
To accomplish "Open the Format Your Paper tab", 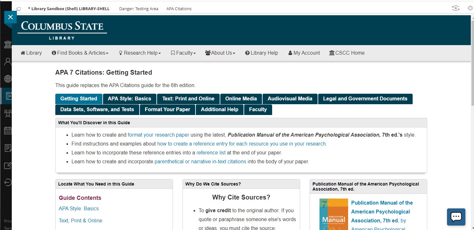I will pyautogui.click(x=168, y=110).
